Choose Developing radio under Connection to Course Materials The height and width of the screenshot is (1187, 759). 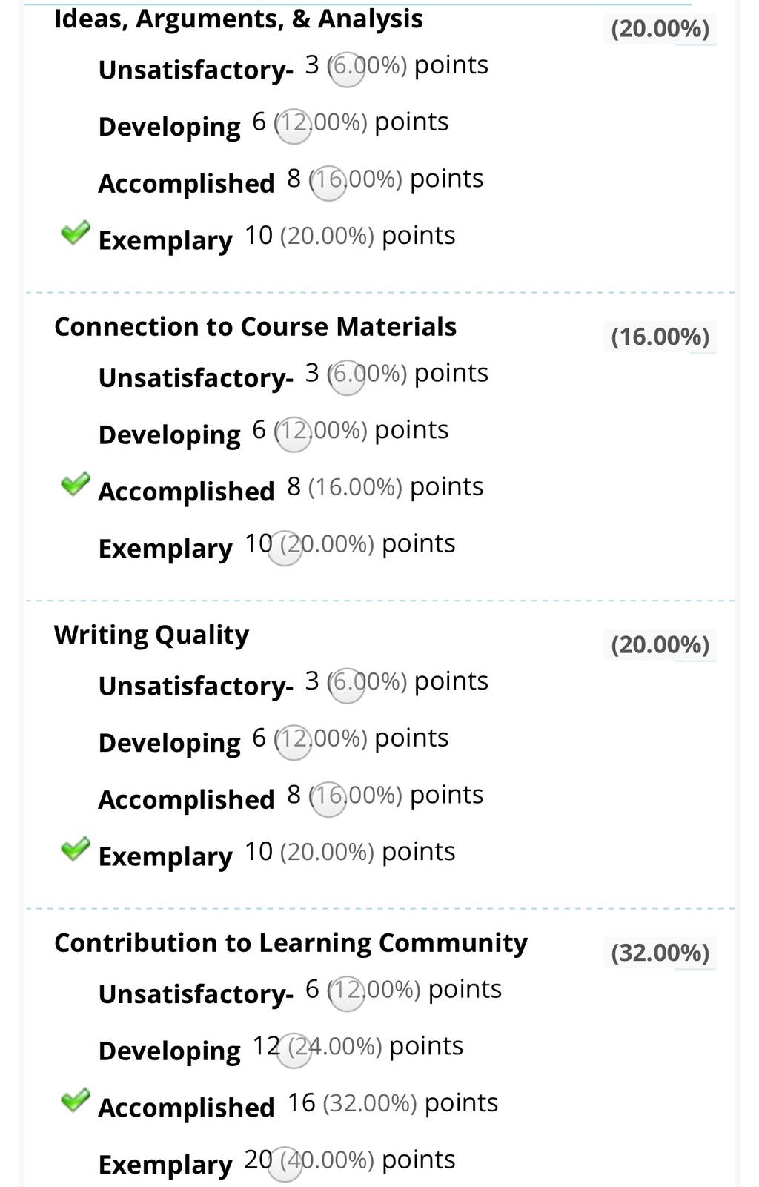pyautogui.click(x=294, y=434)
